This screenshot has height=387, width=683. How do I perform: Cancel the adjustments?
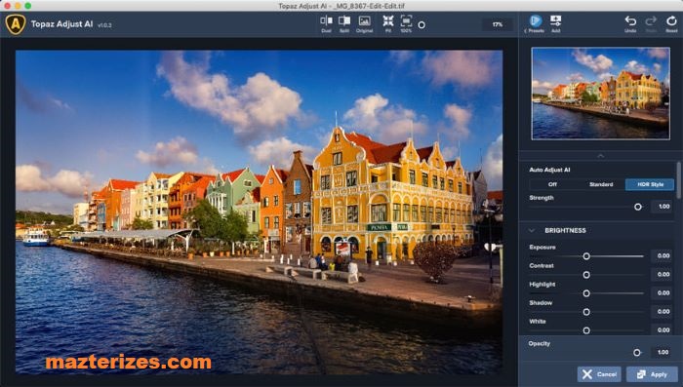[599, 374]
